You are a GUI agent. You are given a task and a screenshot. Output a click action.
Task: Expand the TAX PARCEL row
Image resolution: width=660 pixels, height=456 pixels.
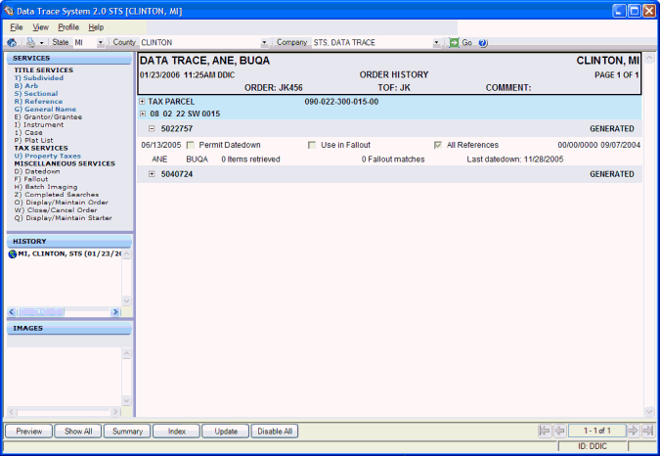(x=143, y=102)
